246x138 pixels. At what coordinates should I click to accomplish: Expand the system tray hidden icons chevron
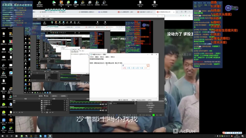click(215, 136)
